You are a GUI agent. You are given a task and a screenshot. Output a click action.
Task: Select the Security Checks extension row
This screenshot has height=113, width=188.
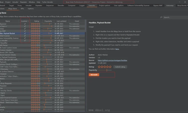[42, 91]
